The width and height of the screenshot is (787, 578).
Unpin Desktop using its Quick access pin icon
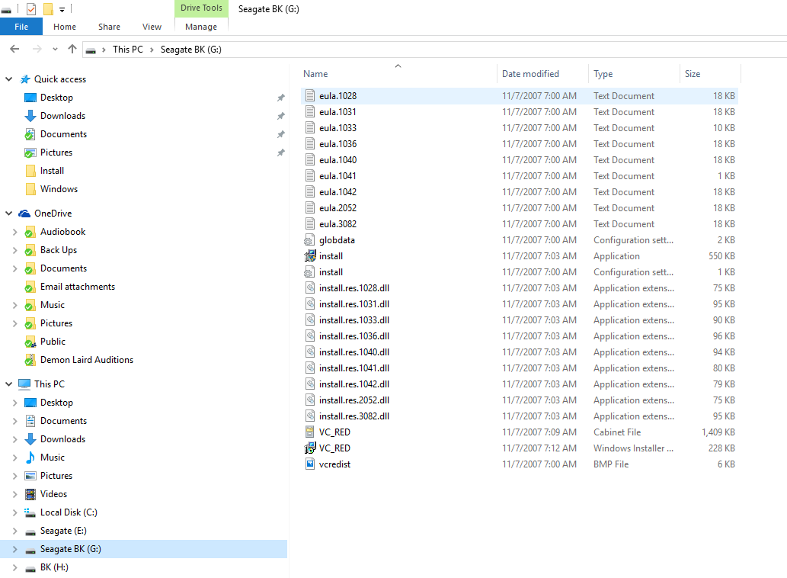pos(280,98)
